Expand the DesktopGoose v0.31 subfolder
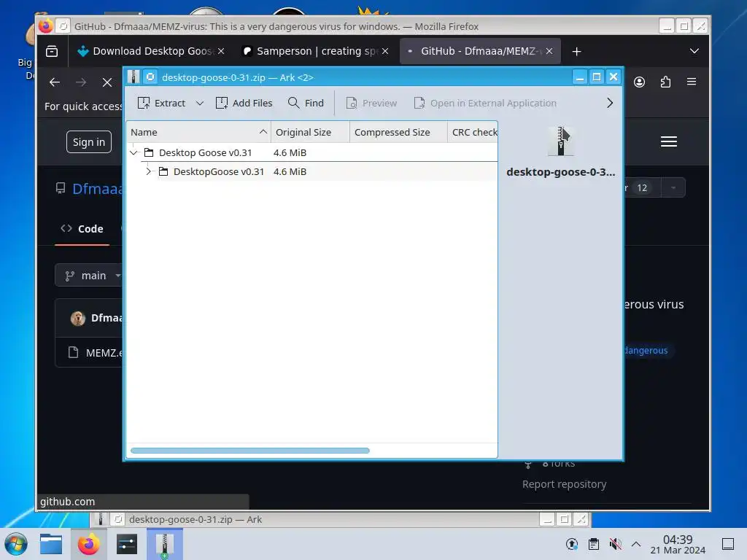747x560 pixels. pyautogui.click(x=148, y=171)
